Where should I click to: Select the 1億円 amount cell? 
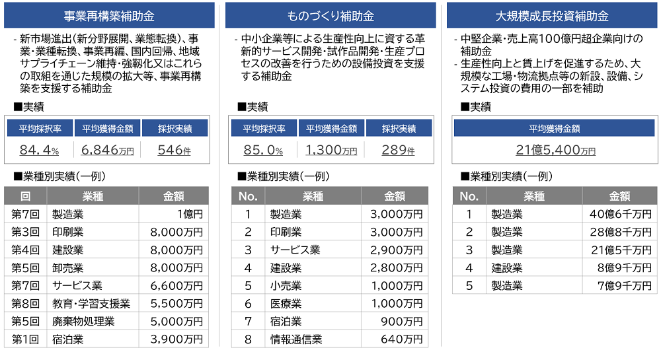tap(174, 214)
